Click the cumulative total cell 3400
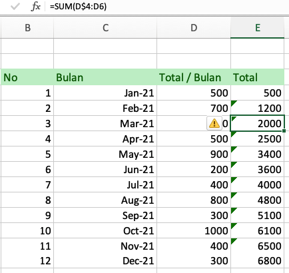Screen dimensions: 289x273 (258, 154)
